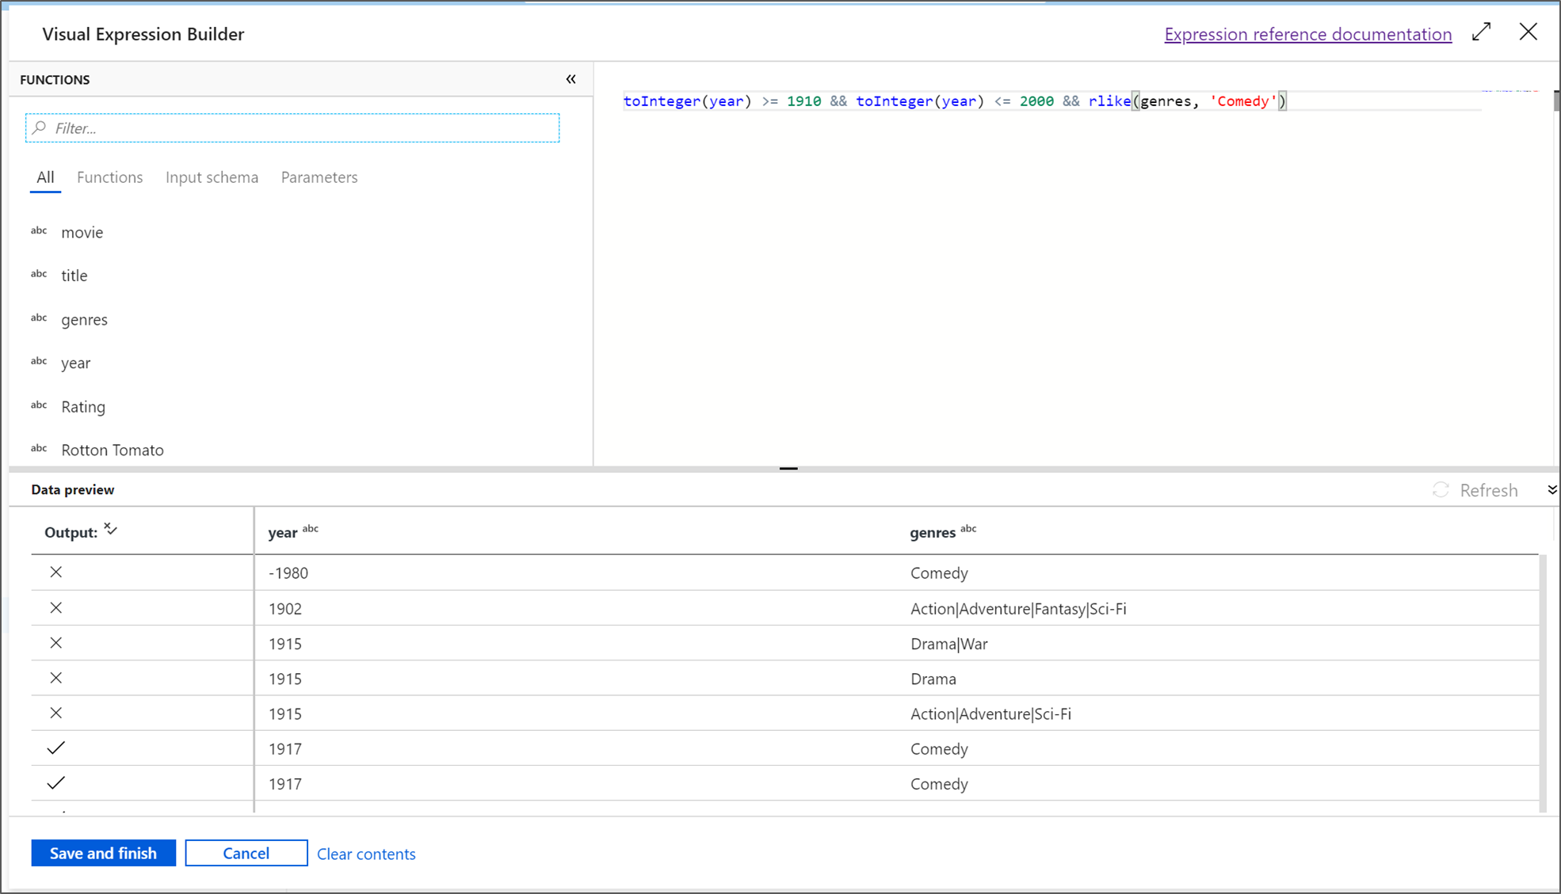Click the Filter input field
Image resolution: width=1561 pixels, height=894 pixels.
(296, 127)
